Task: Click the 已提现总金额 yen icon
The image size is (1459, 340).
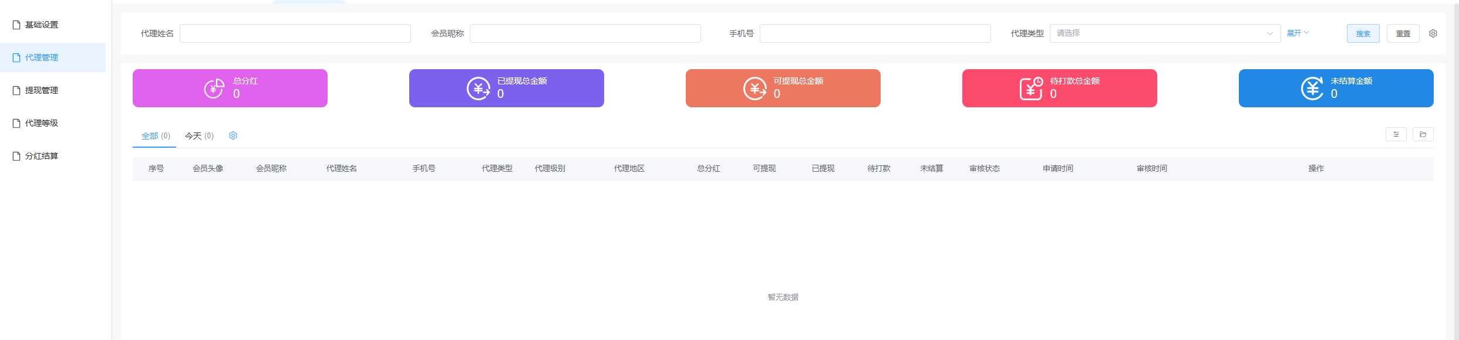Action: [479, 89]
